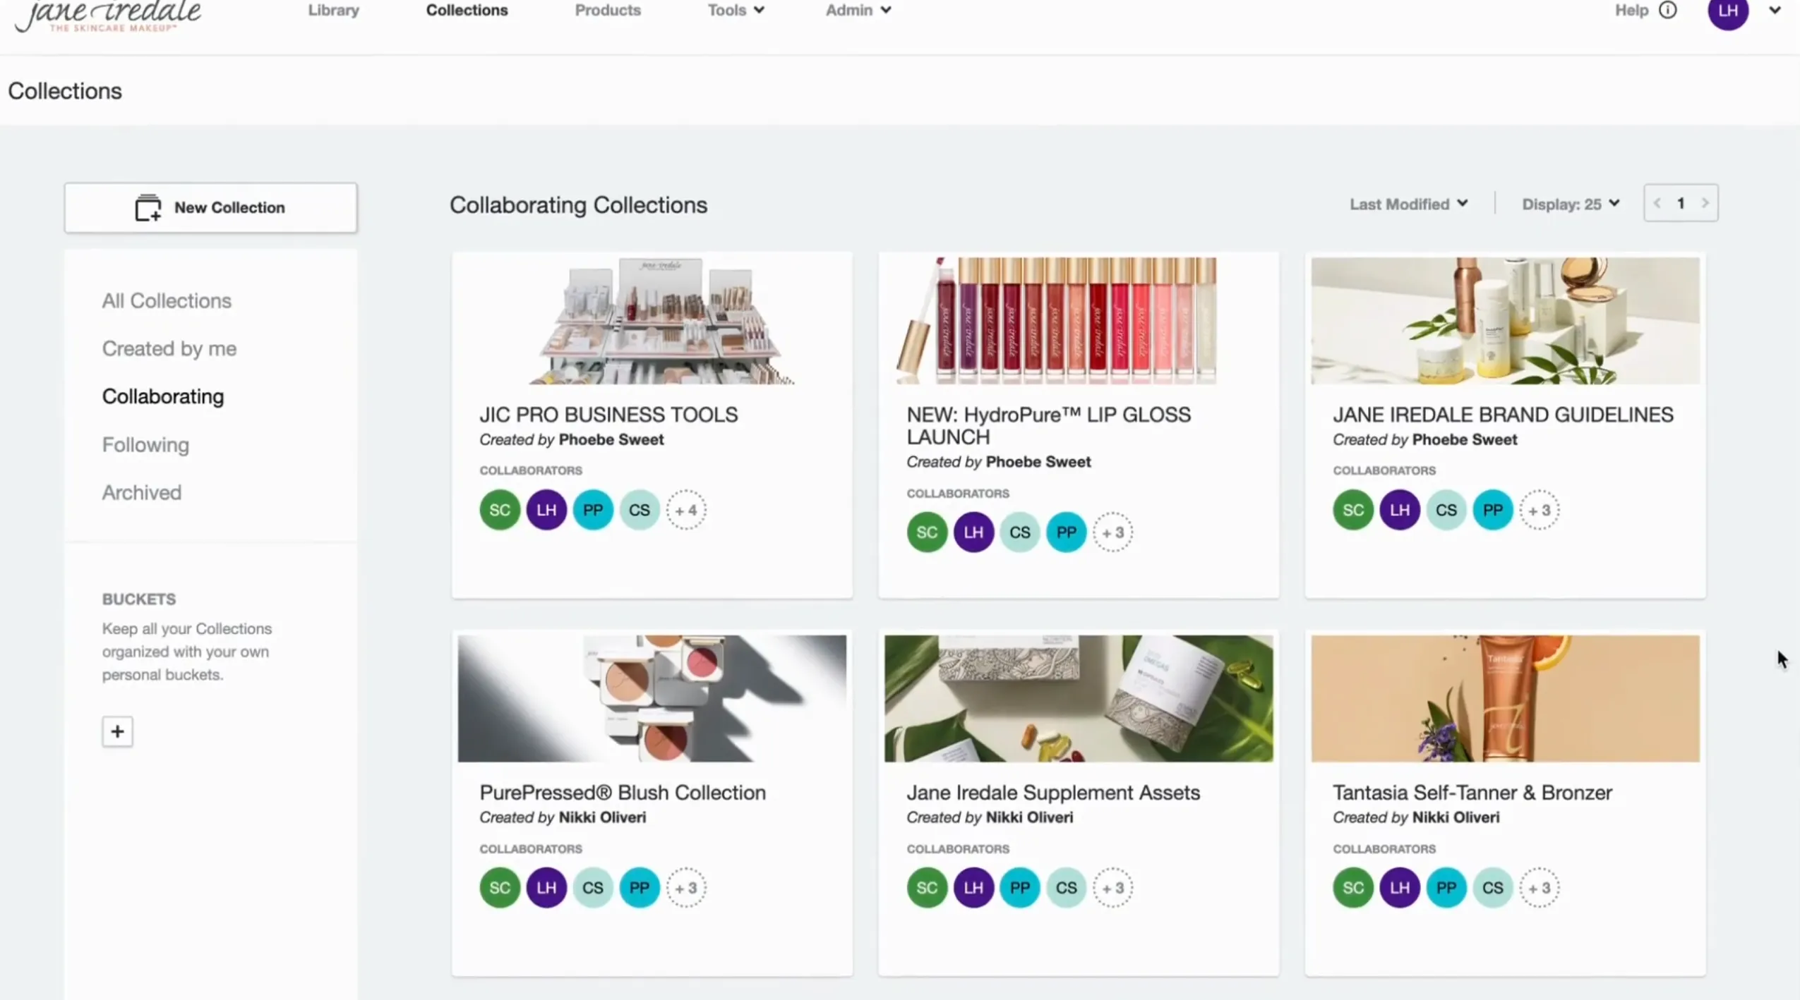Click the LH collaborator on JIC PRO BUSINESS TOOLS
Image resolution: width=1800 pixels, height=1000 pixels.
click(x=546, y=510)
